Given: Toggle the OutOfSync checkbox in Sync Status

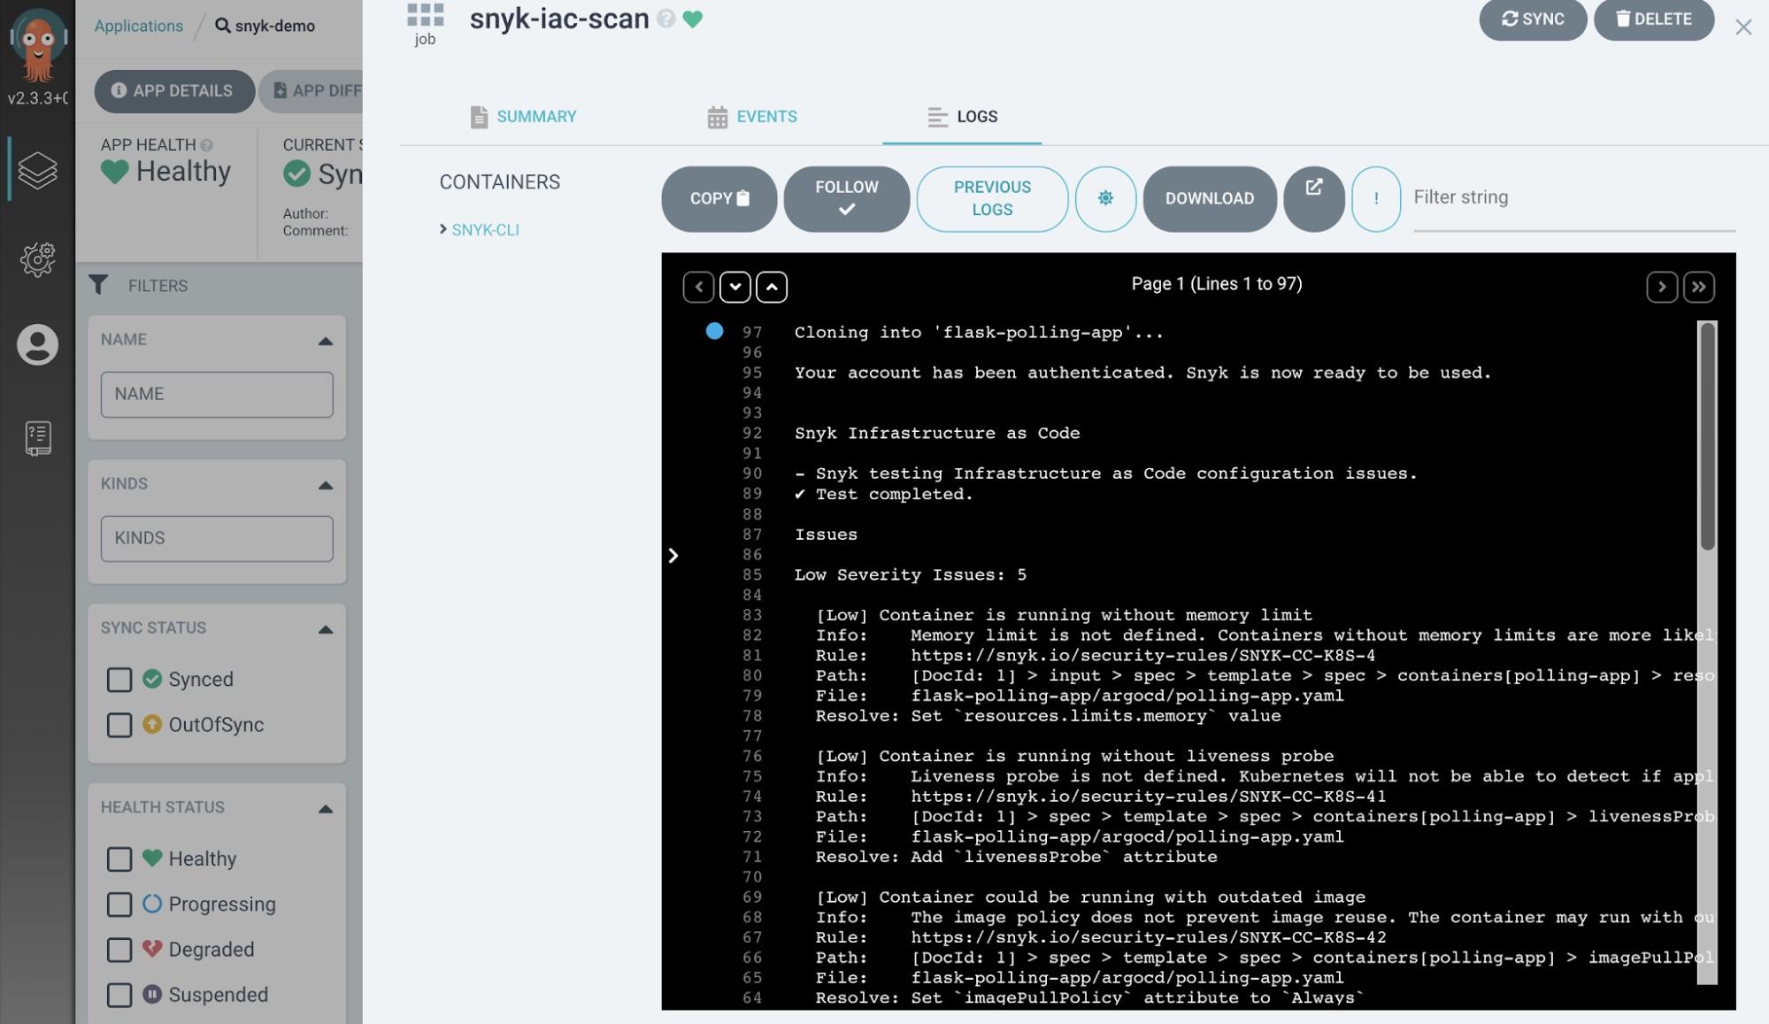Looking at the screenshot, I should pos(119,724).
